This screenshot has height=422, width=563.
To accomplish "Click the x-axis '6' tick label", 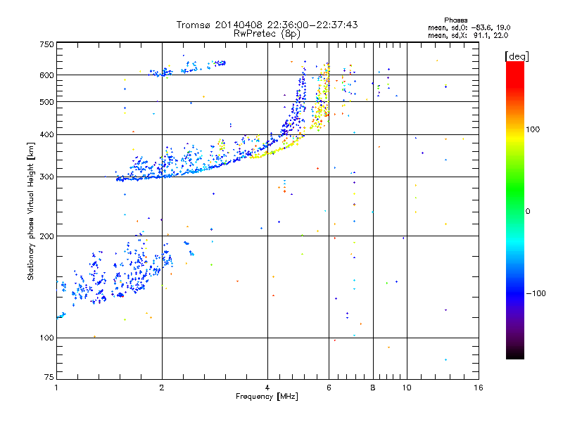I will [x=329, y=388].
